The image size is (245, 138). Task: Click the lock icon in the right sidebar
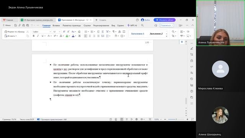click(192, 61)
